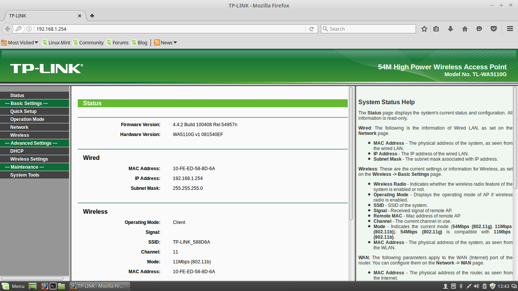Image resolution: width=518 pixels, height=291 pixels.
Task: Show bookmarks list icon in Firefox toolbar
Action: 436,29
